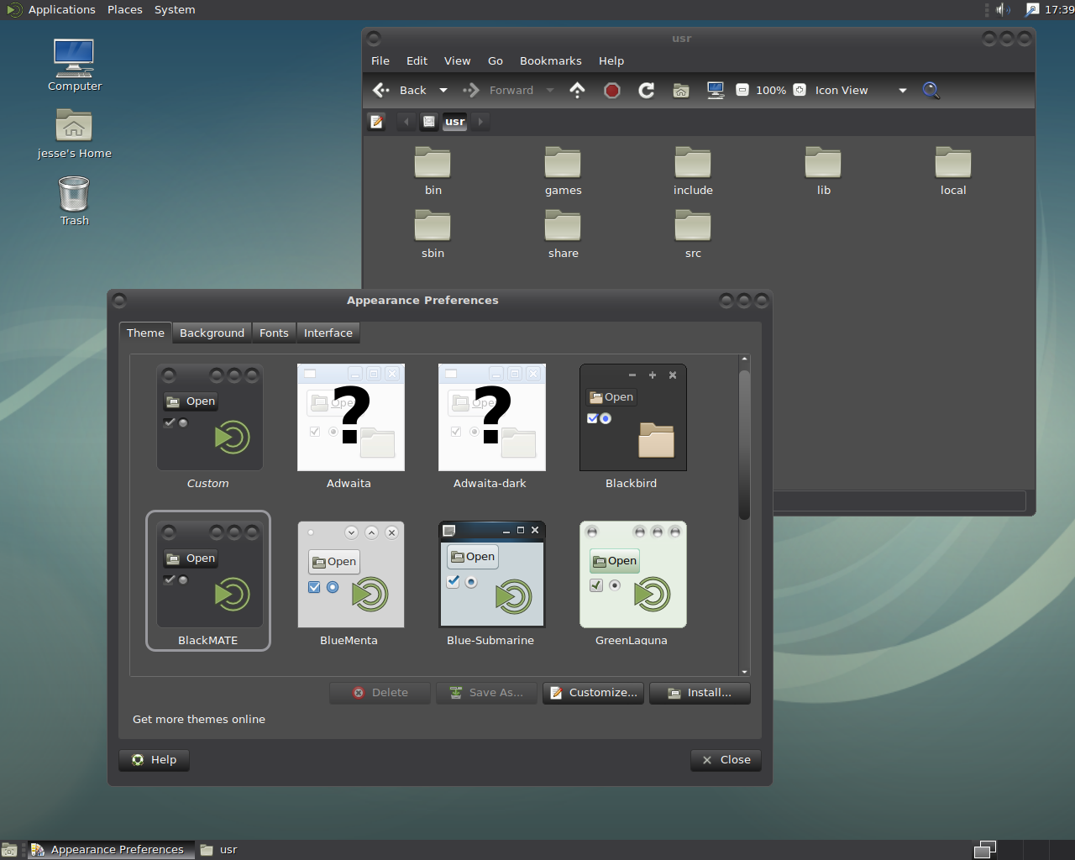Open jesse's Home desktop icon

[x=74, y=134]
